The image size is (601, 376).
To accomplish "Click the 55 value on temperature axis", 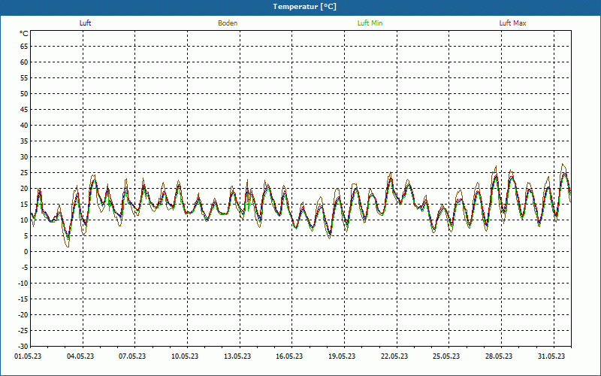I will (24, 78).
